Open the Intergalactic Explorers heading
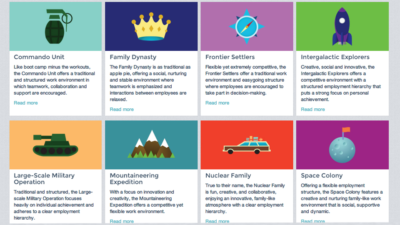The image size is (400, 225). (x=335, y=57)
